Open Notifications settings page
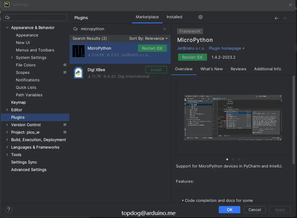The width and height of the screenshot is (297, 218). [28, 80]
